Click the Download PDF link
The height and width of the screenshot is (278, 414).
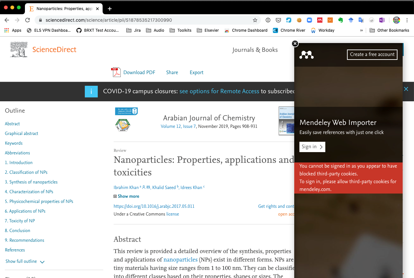tap(139, 72)
